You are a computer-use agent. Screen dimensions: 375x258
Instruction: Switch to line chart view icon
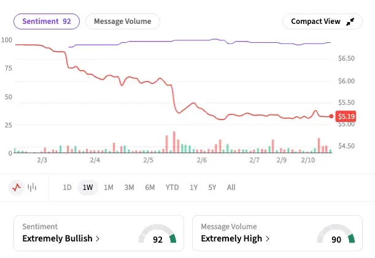point(17,187)
